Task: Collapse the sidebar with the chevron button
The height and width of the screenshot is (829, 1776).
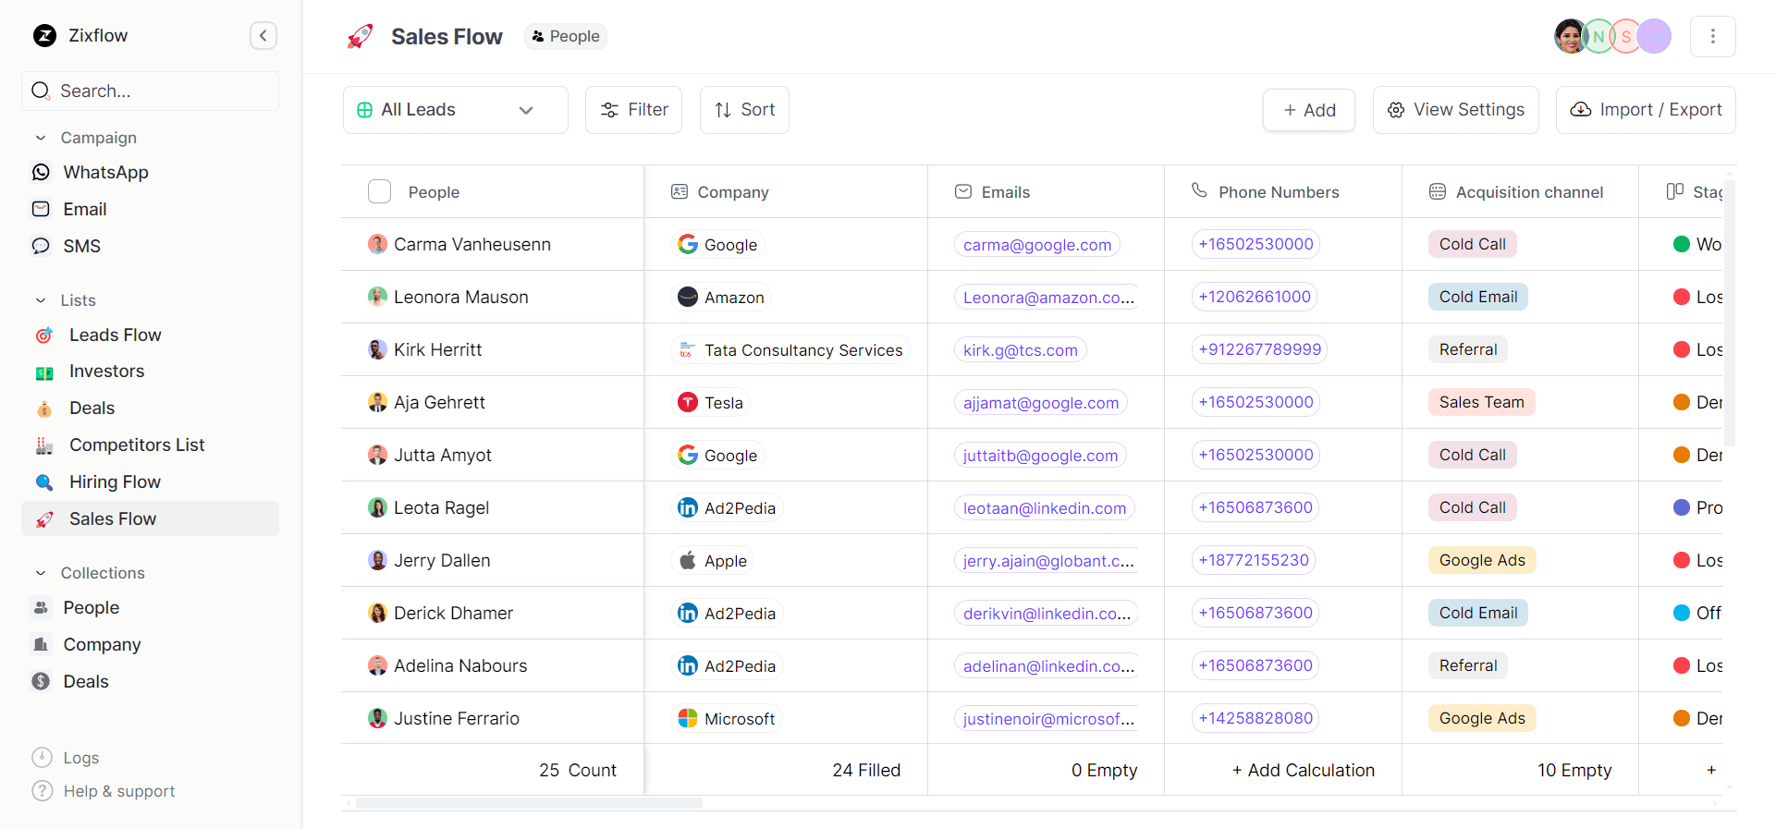Action: 263,36
